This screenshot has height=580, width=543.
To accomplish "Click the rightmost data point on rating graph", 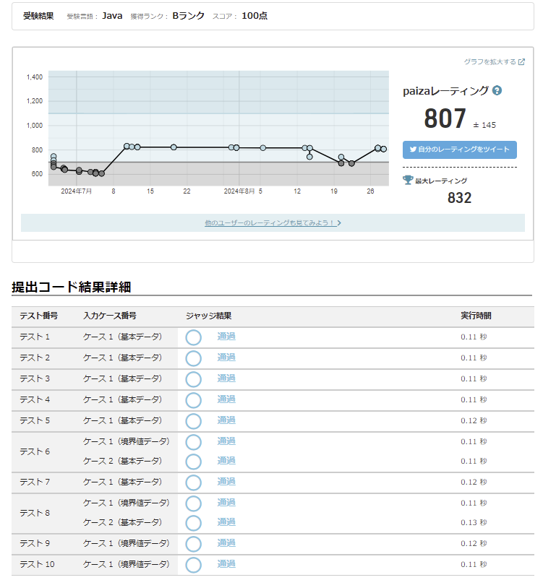I will tap(383, 149).
